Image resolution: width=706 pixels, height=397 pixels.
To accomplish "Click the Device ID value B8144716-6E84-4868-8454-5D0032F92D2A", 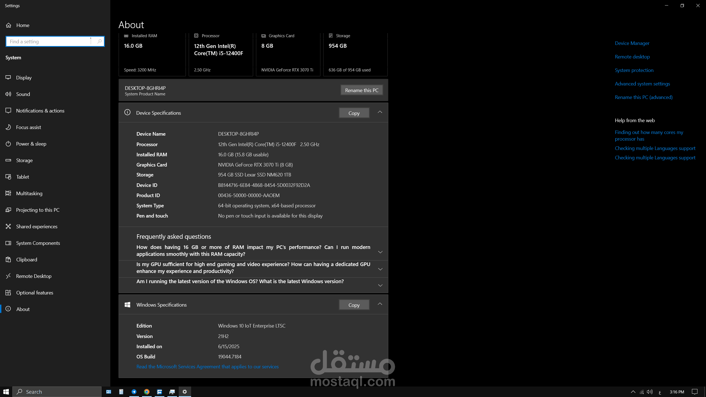I will [x=264, y=185].
